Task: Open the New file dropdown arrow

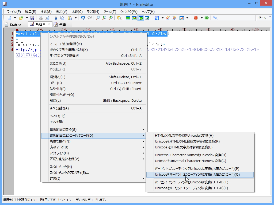Action: click(x=15, y=18)
